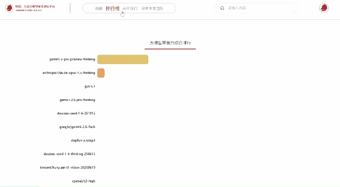
Task: Click the 大模型审美力综合排行 heading
Action: click(170, 43)
